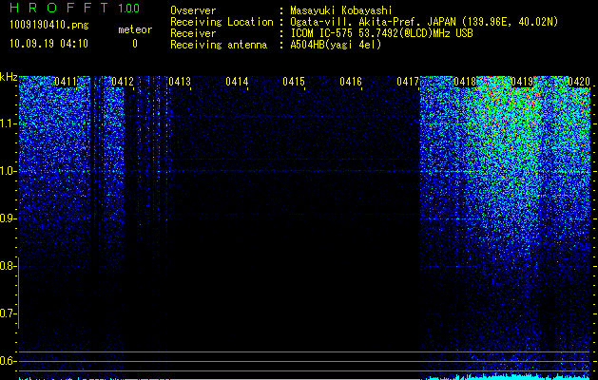Click the 0417 time marker
The image size is (598, 380).
click(407, 82)
